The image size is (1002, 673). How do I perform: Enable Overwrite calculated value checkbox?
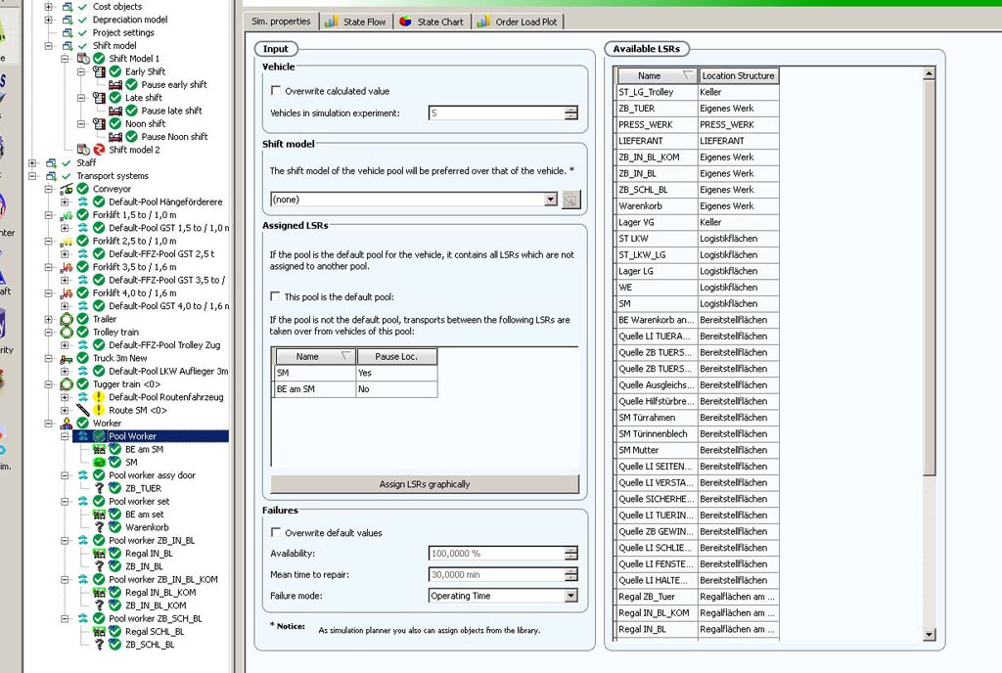coord(276,91)
